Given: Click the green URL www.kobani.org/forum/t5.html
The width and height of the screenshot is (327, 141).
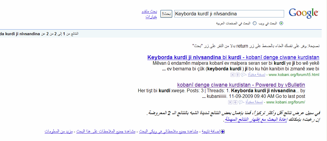Looking at the screenshot, I should coord(294,75).
